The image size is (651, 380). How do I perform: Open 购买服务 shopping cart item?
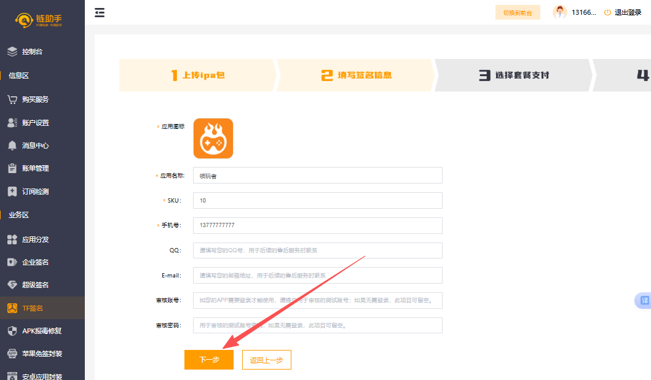point(35,99)
